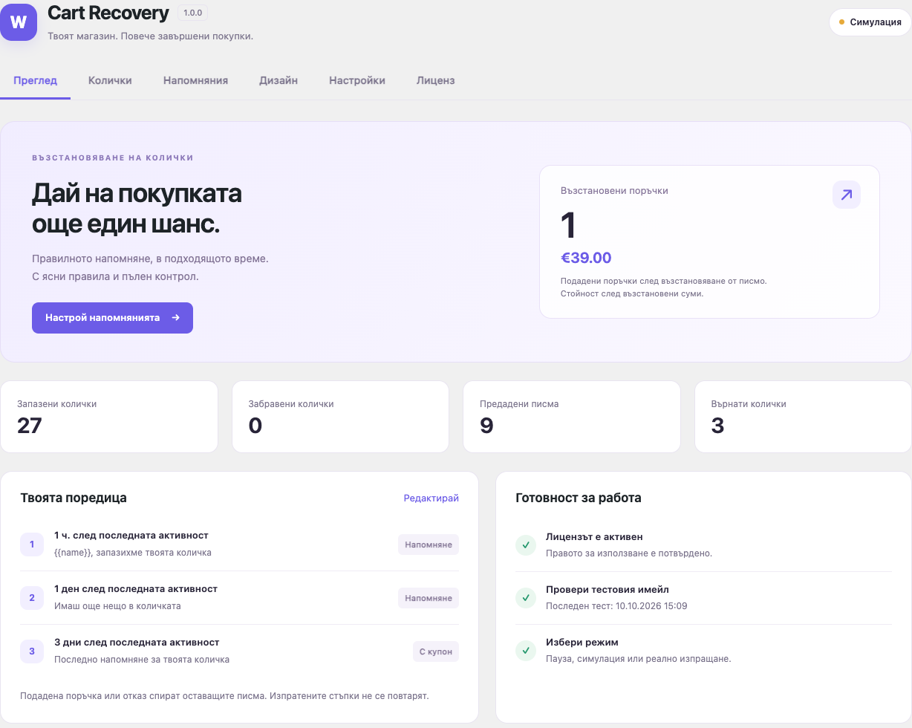
Task: Click text Правото за използване е потвърдено
Action: click(629, 553)
